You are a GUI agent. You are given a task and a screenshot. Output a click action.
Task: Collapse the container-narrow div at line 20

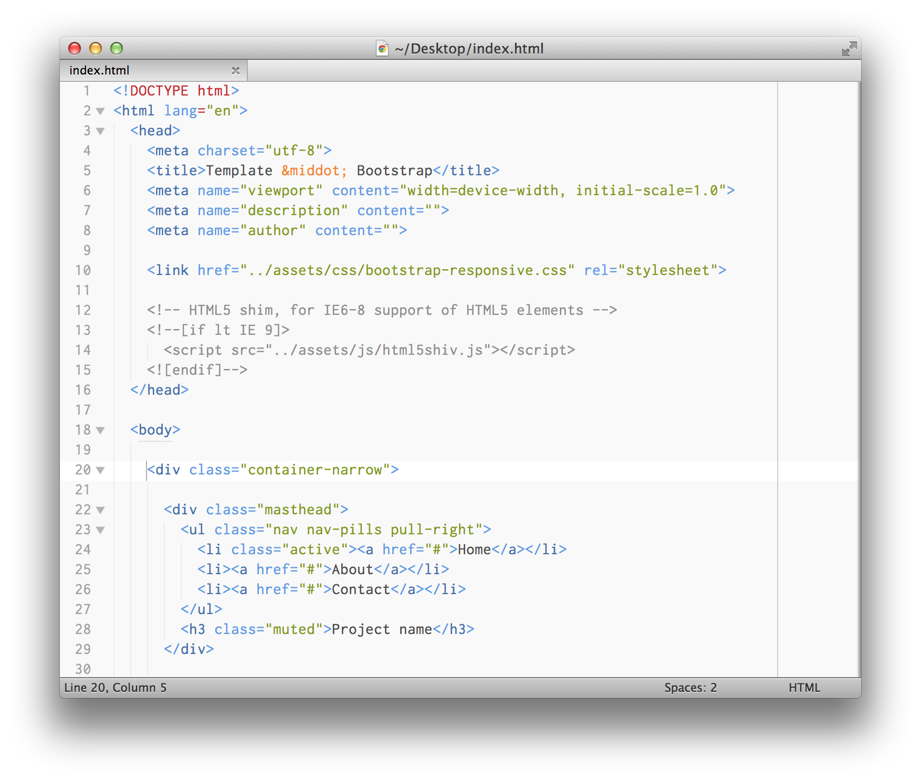pyautogui.click(x=100, y=470)
